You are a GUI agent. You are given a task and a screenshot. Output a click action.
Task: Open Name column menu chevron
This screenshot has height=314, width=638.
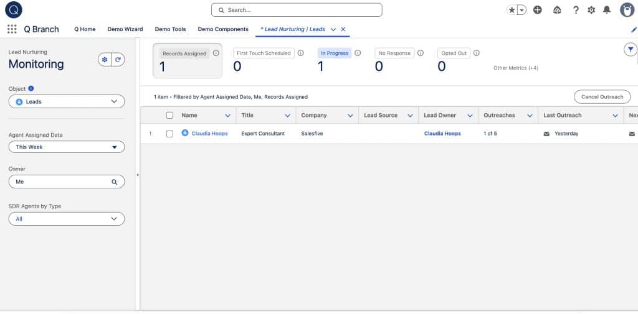tap(228, 116)
